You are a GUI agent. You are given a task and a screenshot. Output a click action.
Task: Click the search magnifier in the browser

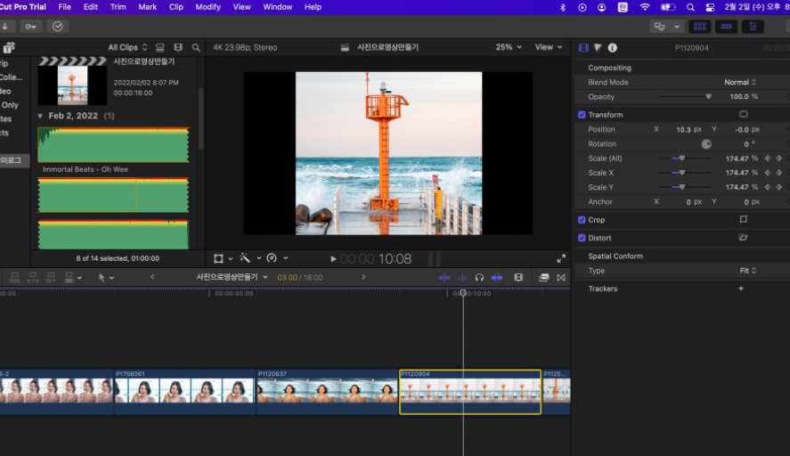pos(196,47)
